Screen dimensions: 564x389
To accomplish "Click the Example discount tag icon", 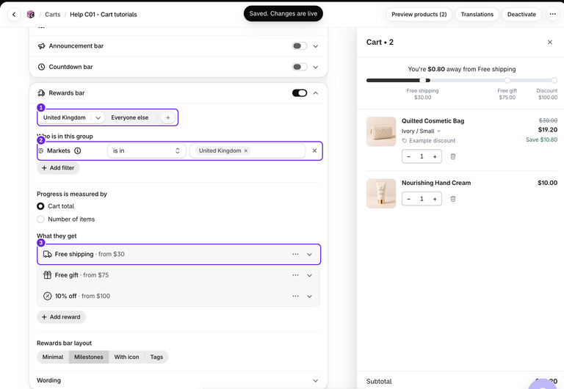I will point(405,141).
